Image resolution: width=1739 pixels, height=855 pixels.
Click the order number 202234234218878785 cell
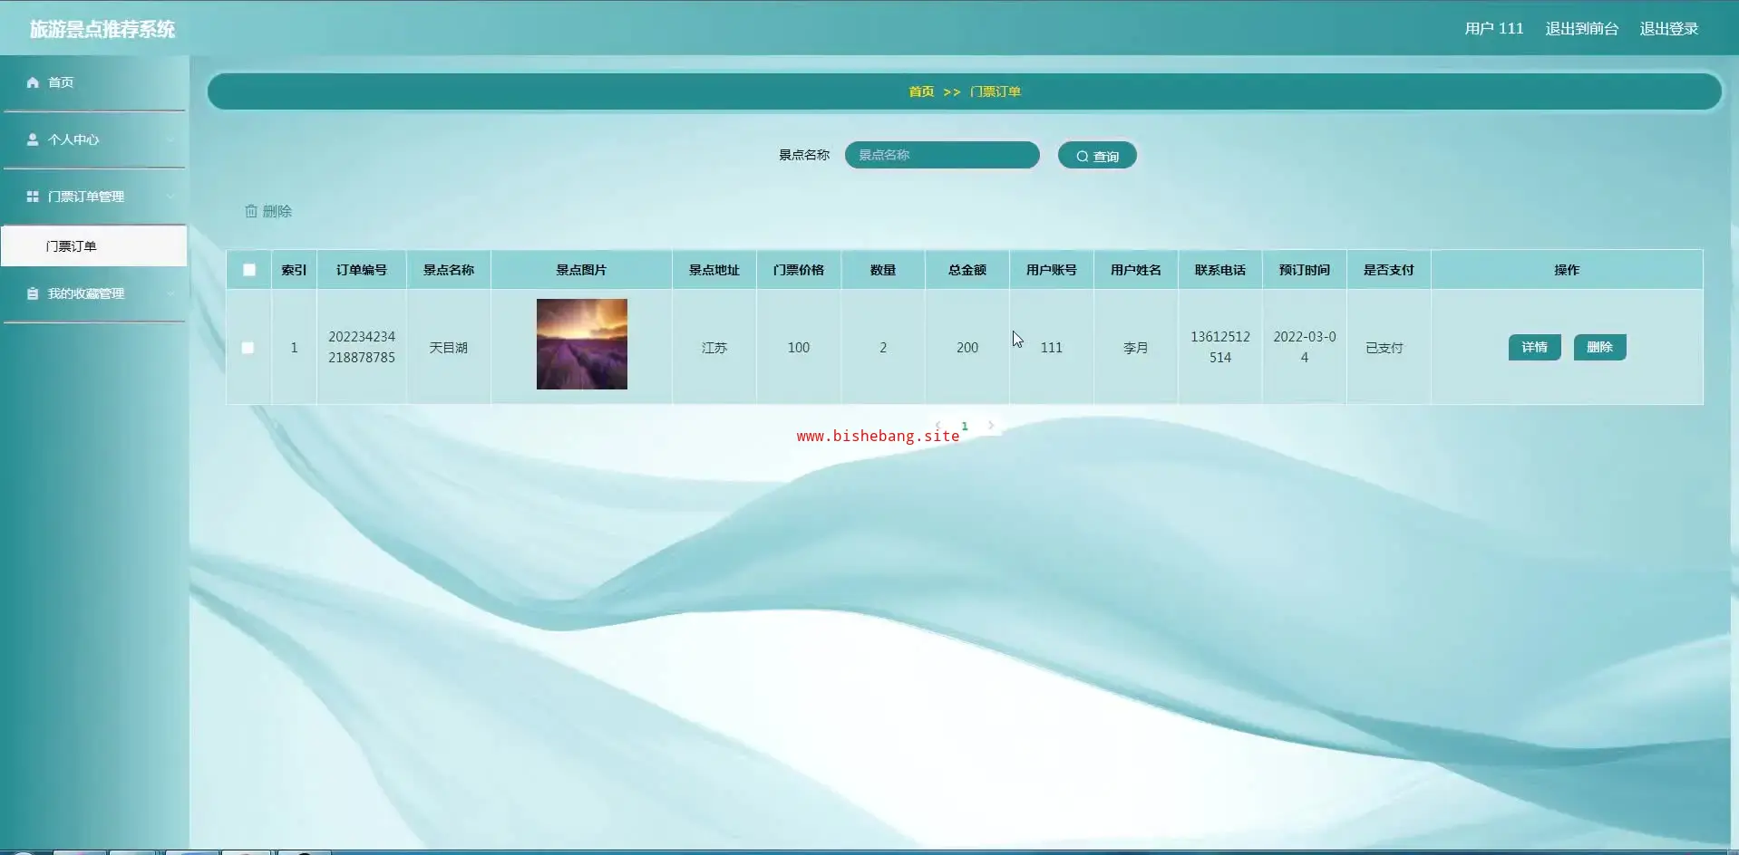click(362, 347)
